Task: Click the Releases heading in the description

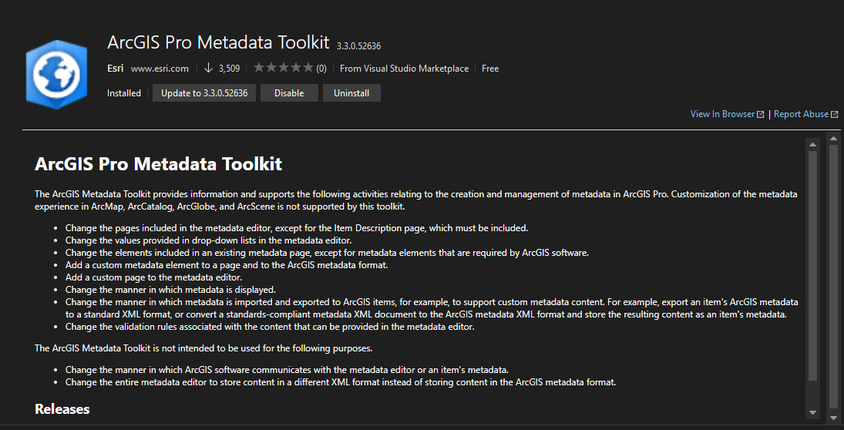Action: [x=62, y=409]
